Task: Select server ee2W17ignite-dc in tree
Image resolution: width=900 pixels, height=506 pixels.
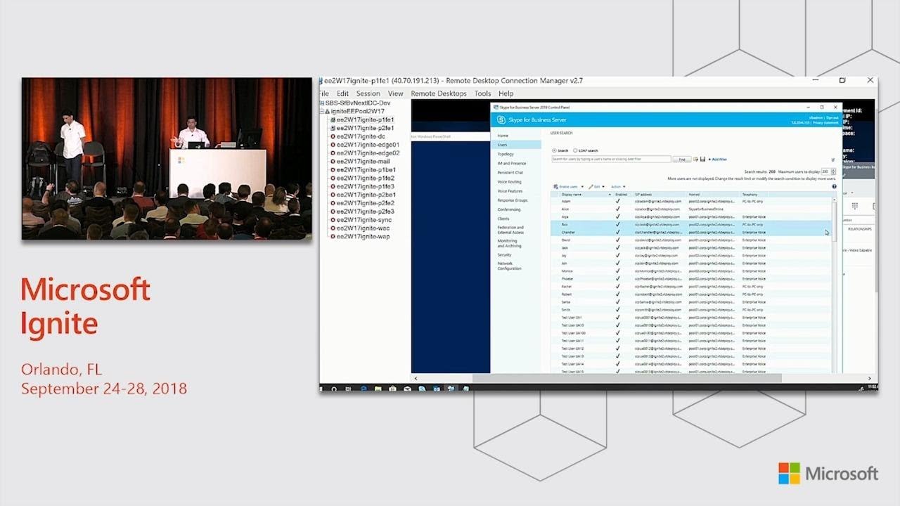Action: (361, 136)
